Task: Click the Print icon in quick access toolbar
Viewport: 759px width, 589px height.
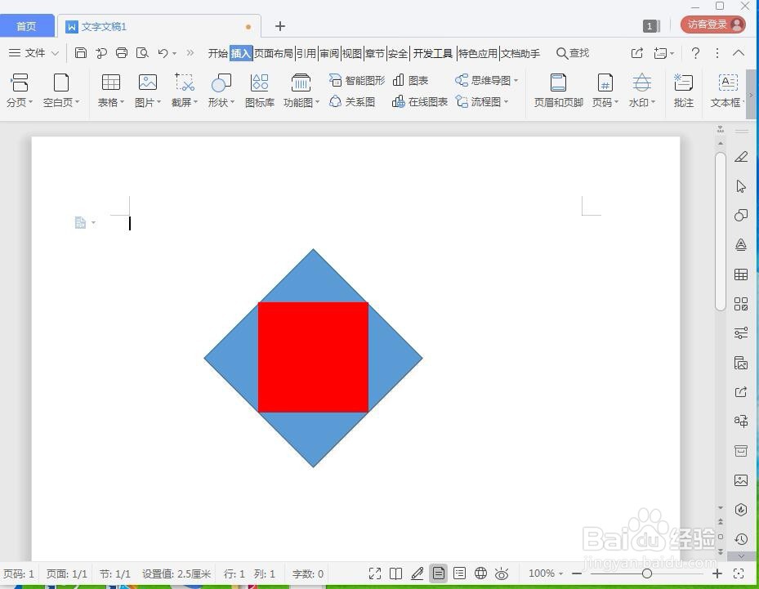Action: click(122, 53)
